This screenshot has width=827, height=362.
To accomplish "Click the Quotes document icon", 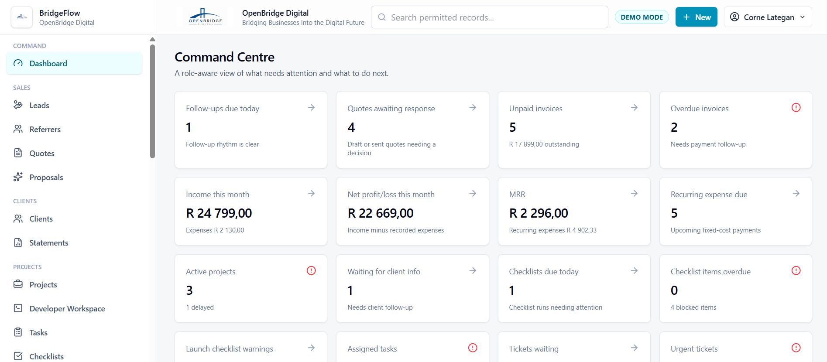I will 18,153.
